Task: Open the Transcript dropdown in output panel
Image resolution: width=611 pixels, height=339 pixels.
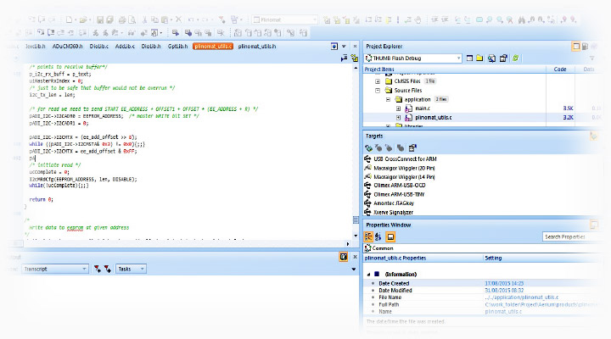Action: pyautogui.click(x=83, y=269)
